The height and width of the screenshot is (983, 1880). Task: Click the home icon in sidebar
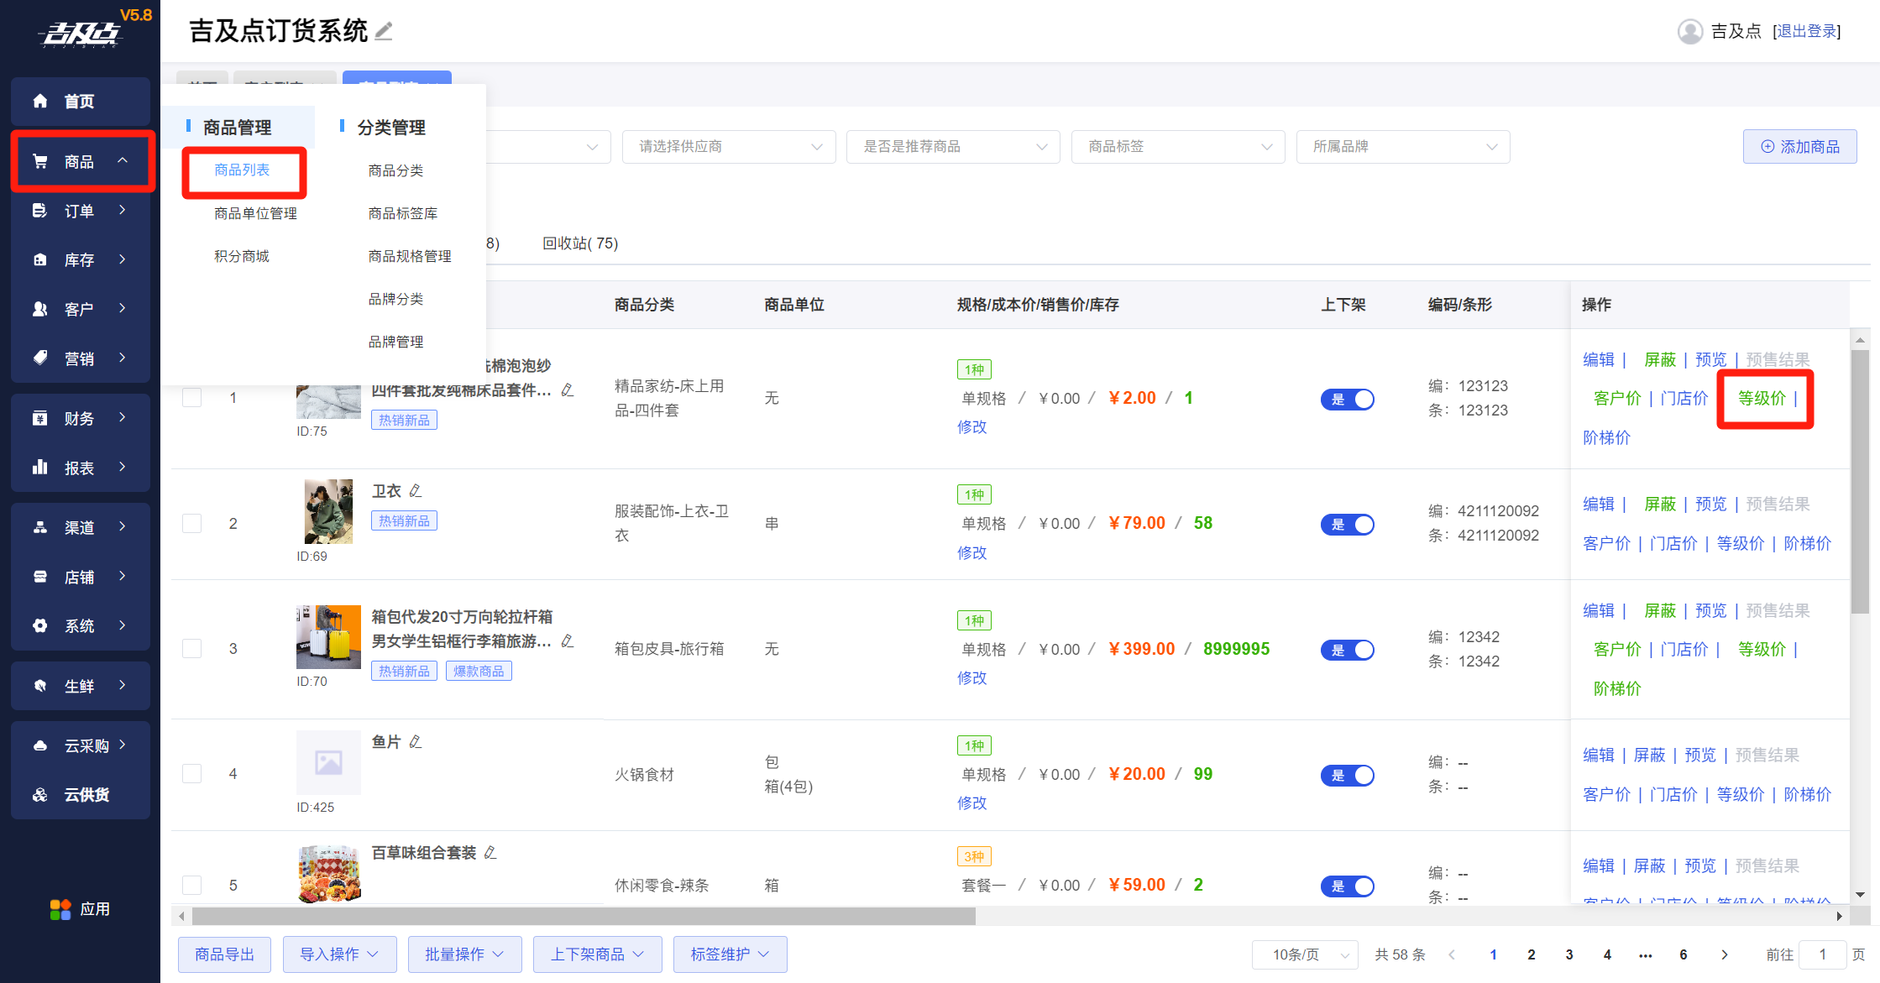(x=40, y=102)
